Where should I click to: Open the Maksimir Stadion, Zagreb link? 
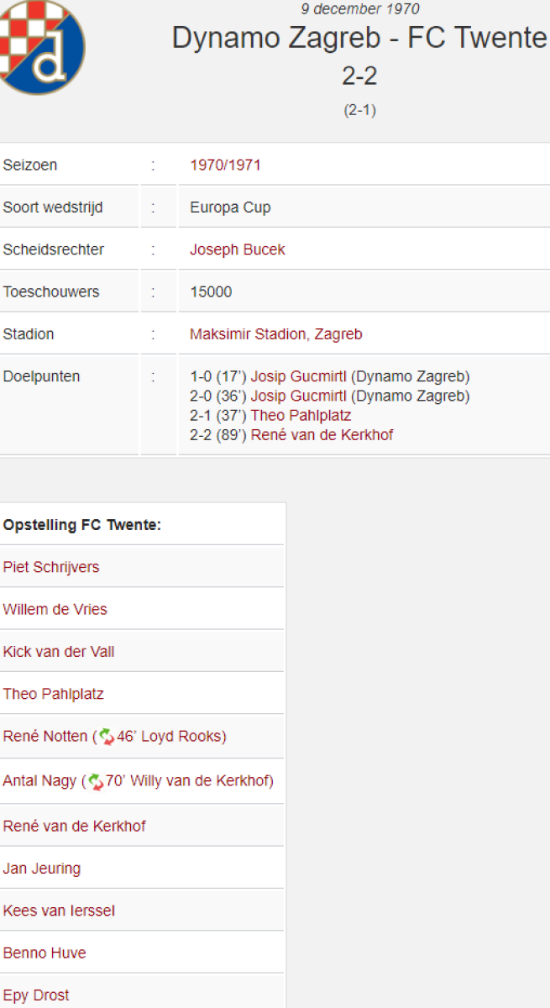(276, 334)
